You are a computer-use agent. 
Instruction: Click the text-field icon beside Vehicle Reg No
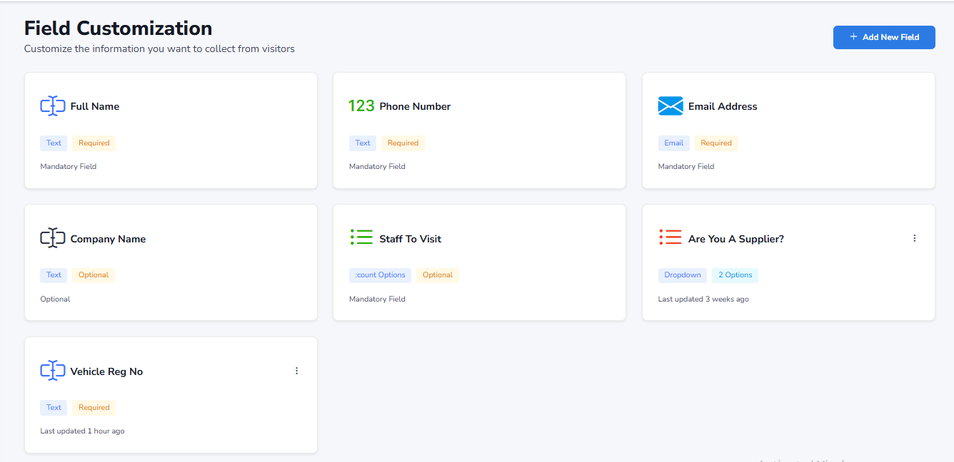53,371
